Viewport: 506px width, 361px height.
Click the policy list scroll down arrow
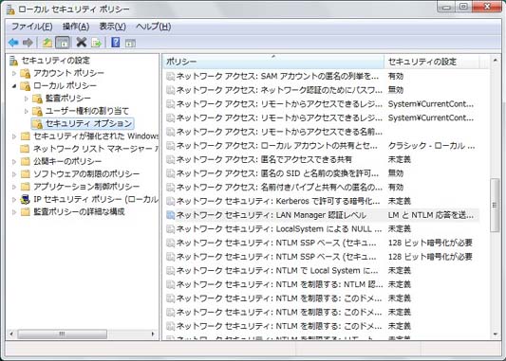pos(495,334)
